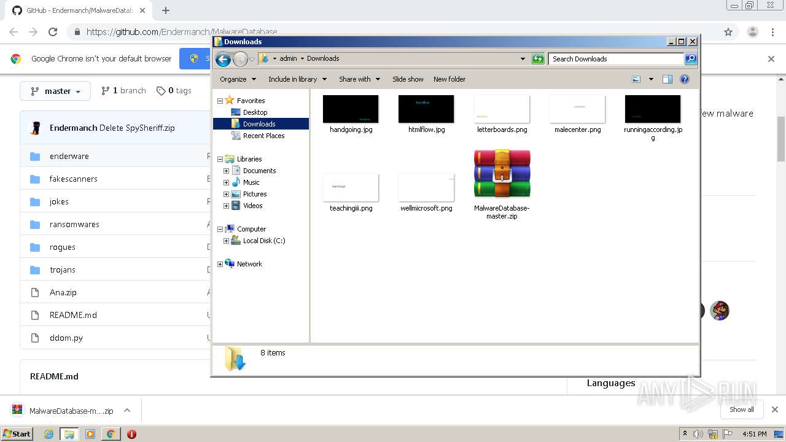786x442 pixels.
Task: Open the README.md file link
Action: point(73,315)
